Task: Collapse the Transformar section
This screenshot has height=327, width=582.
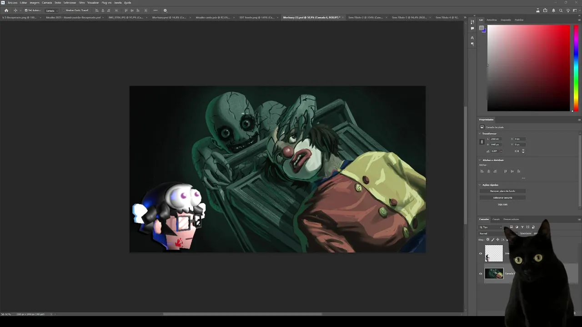Action: click(480, 134)
